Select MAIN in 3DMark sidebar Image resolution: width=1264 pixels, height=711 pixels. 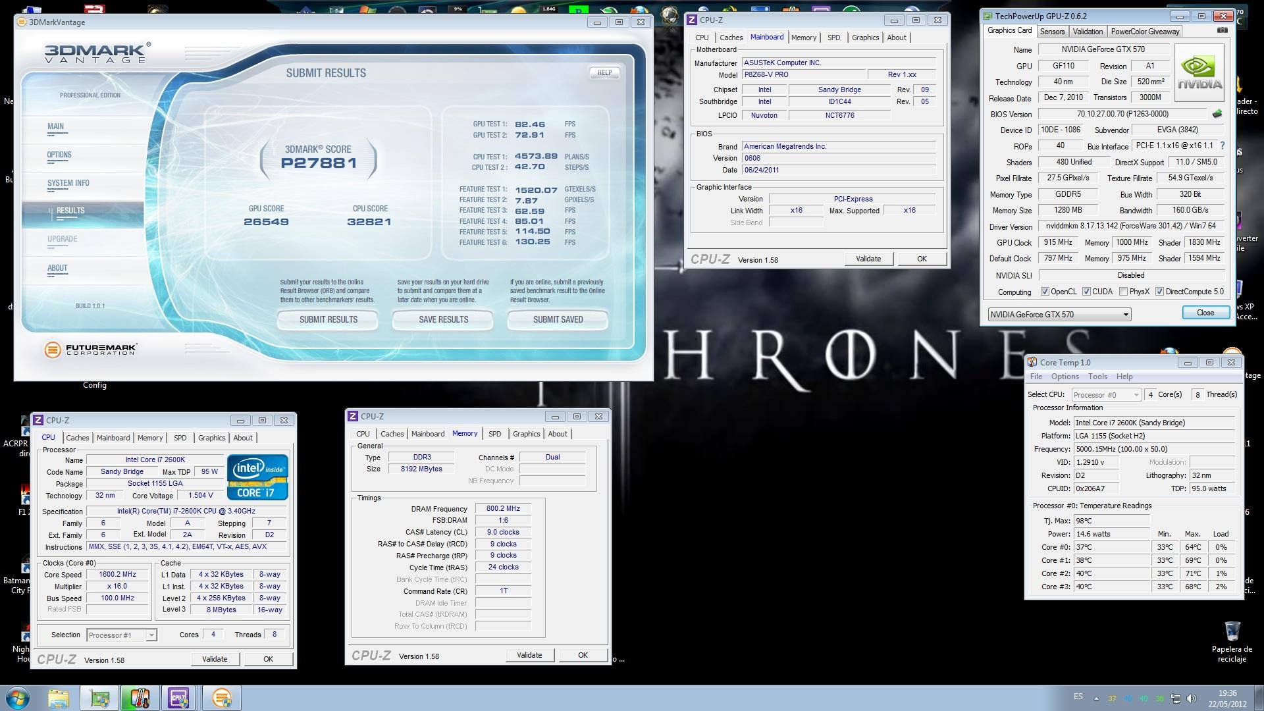(x=55, y=126)
